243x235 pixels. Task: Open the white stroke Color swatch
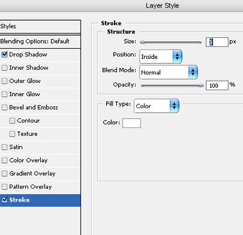(132, 123)
